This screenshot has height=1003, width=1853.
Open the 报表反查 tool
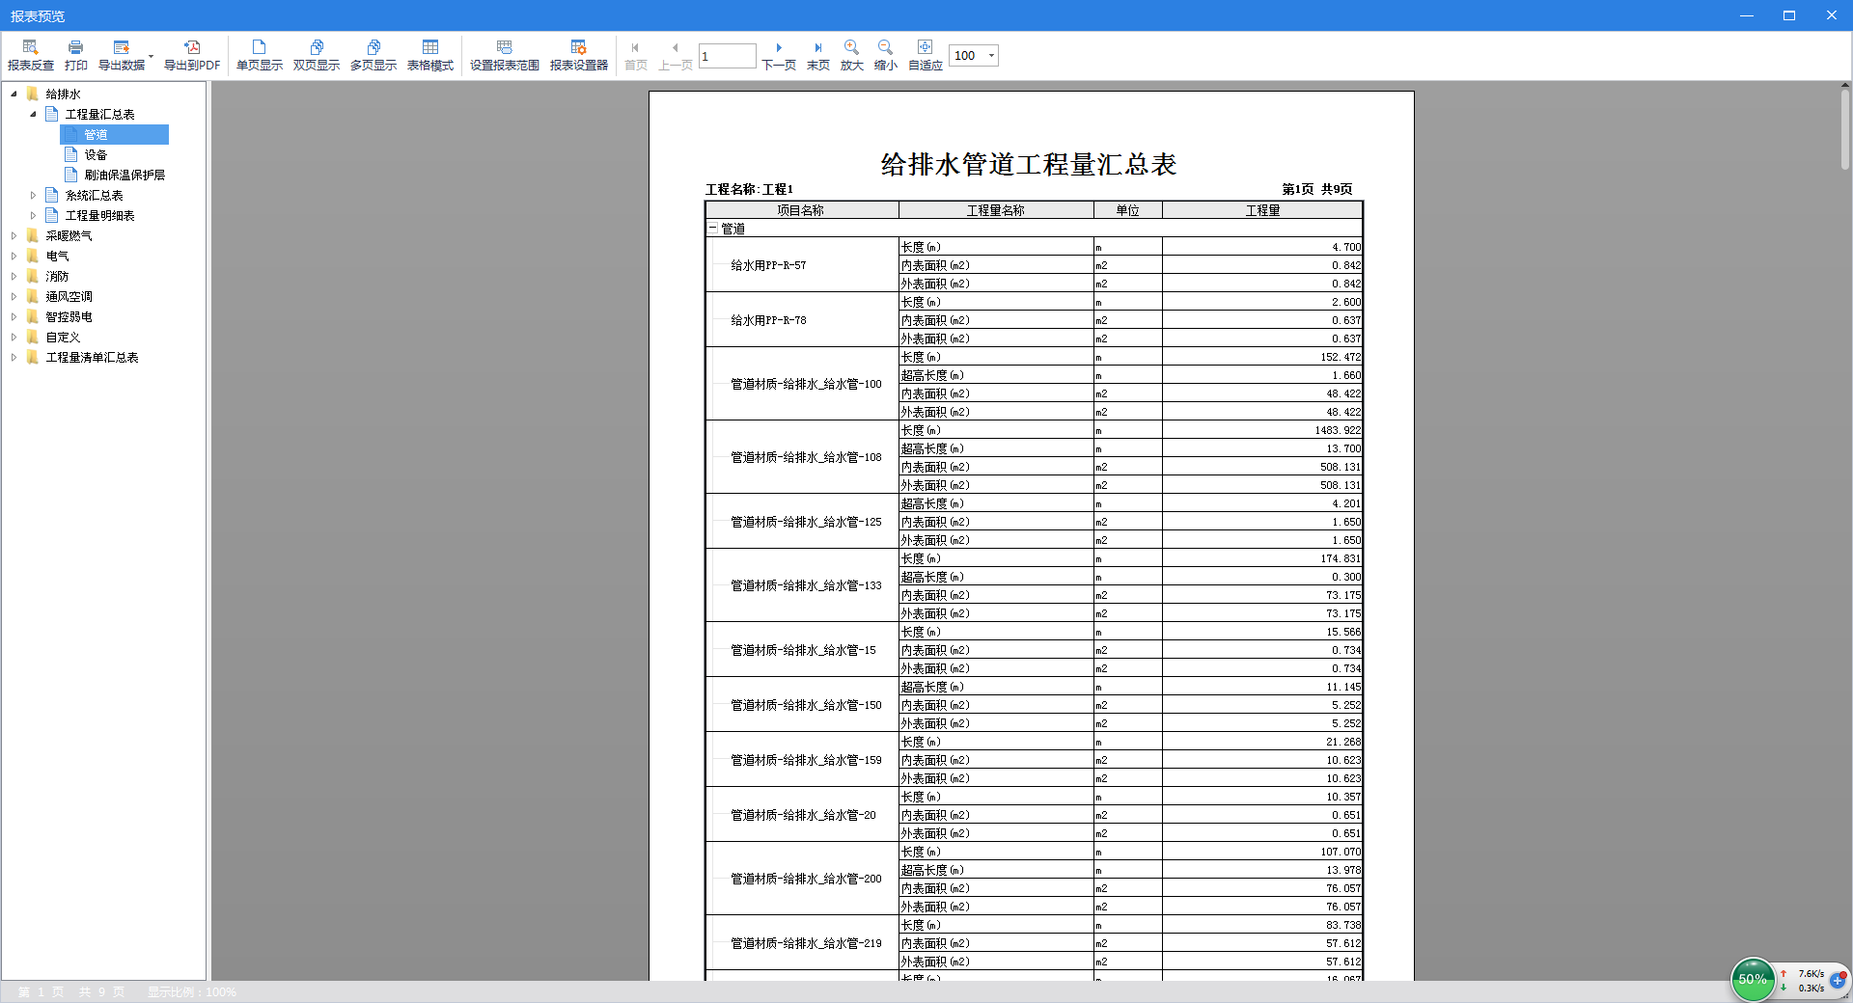(31, 56)
